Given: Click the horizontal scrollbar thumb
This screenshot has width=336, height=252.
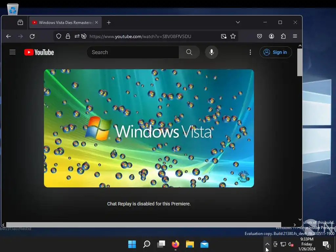Looking at the screenshot, I should (x=144, y=224).
